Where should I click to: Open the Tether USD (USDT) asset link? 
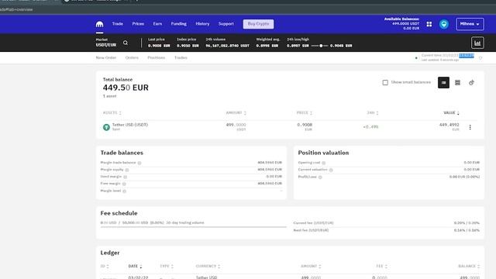click(130, 125)
